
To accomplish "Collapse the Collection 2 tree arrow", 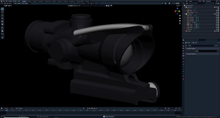I will [x=185, y=14].
